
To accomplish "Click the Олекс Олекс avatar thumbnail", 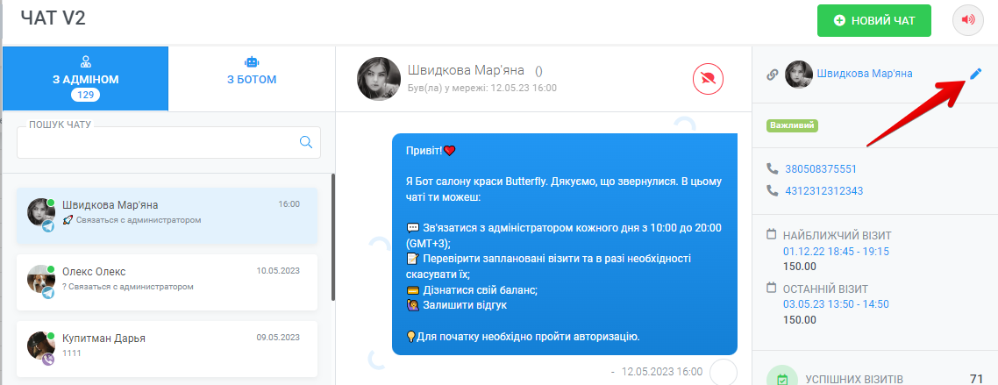I will [x=40, y=279].
